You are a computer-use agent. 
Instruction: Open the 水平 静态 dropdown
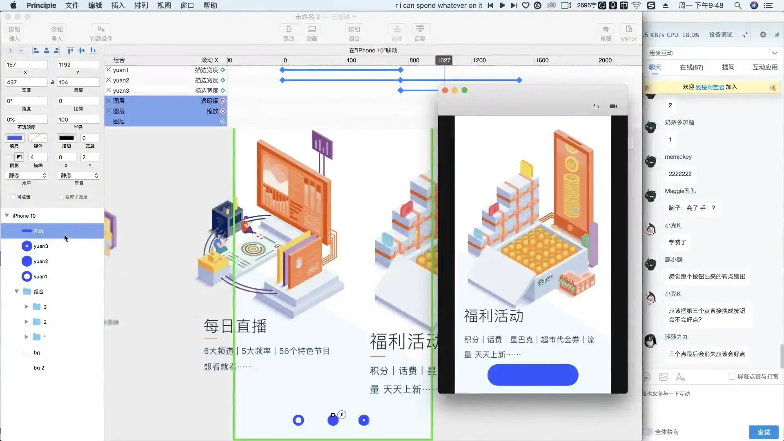pyautogui.click(x=27, y=175)
